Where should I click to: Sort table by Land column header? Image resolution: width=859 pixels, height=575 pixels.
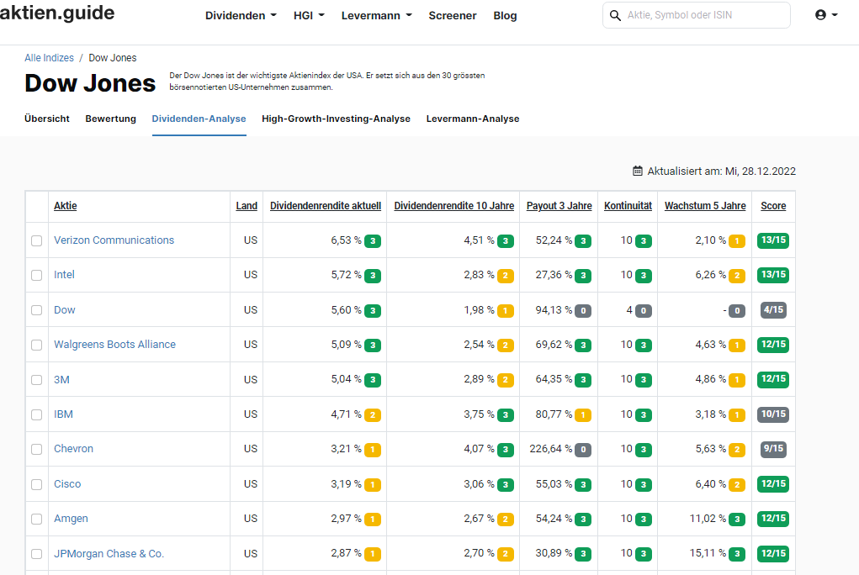(247, 206)
